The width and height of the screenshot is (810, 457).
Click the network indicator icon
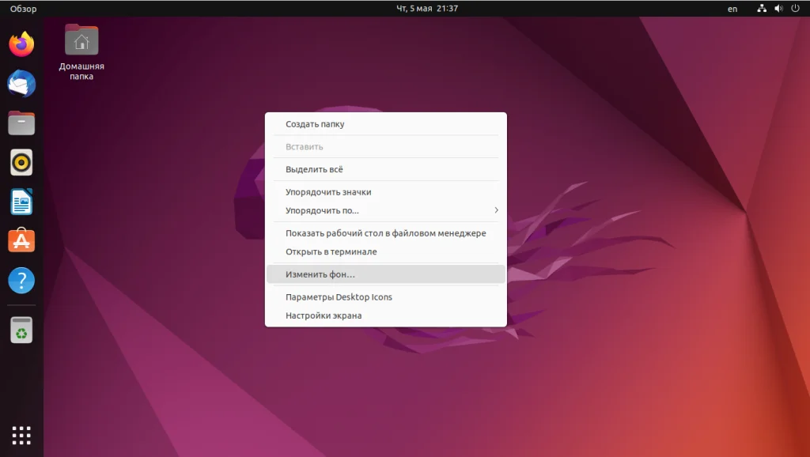point(761,9)
